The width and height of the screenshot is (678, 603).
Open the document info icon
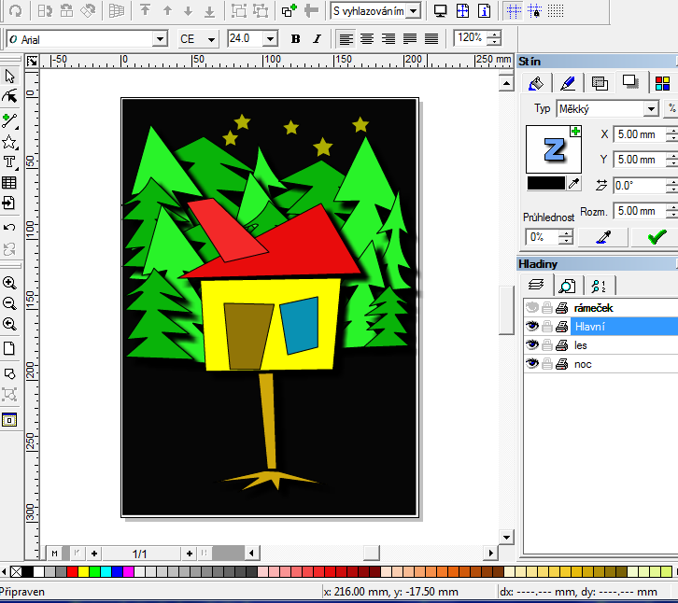click(x=485, y=11)
